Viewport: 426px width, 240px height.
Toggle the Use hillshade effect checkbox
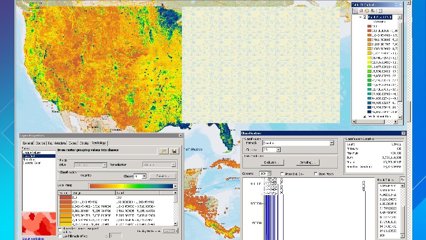(x=60, y=235)
